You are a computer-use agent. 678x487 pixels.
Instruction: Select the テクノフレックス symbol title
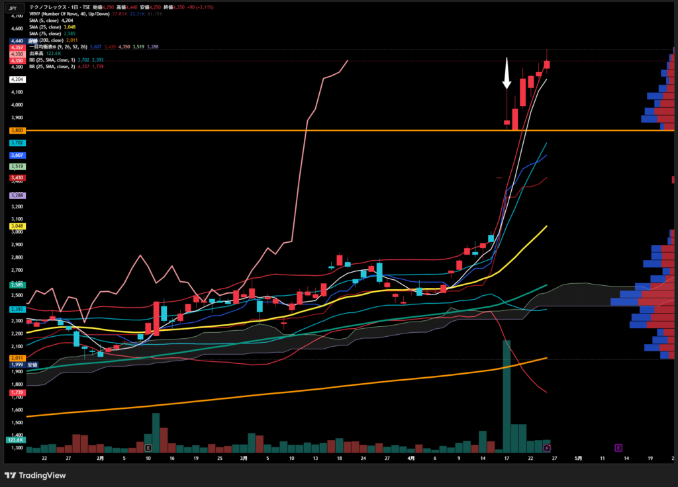pyautogui.click(x=49, y=7)
